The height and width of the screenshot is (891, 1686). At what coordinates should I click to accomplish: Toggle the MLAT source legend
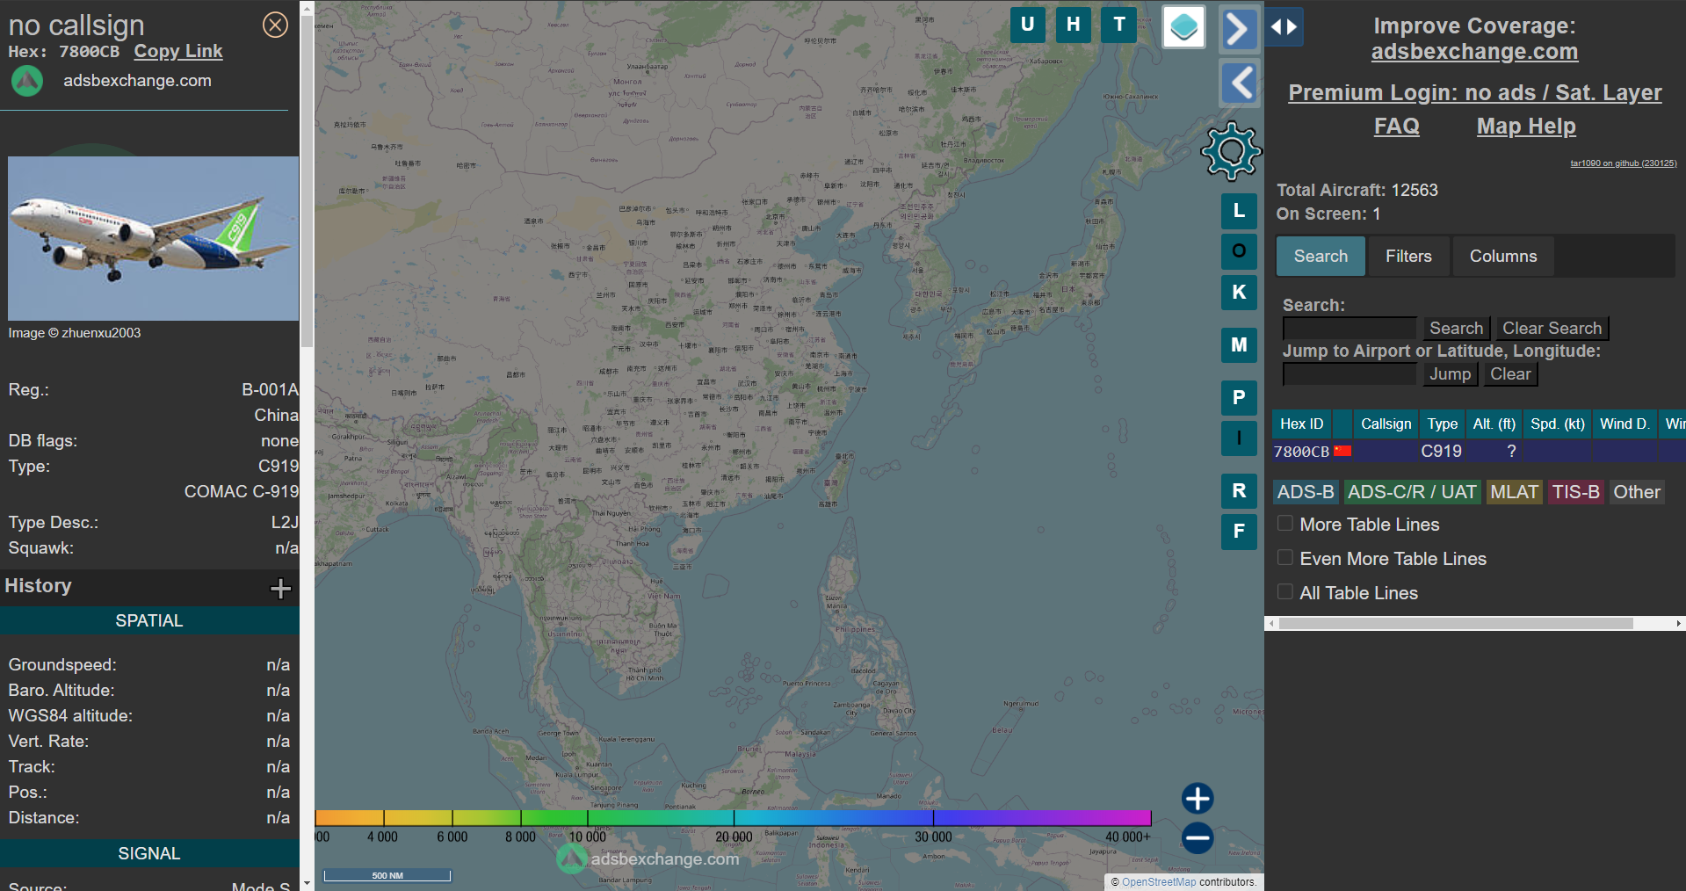[x=1515, y=492]
